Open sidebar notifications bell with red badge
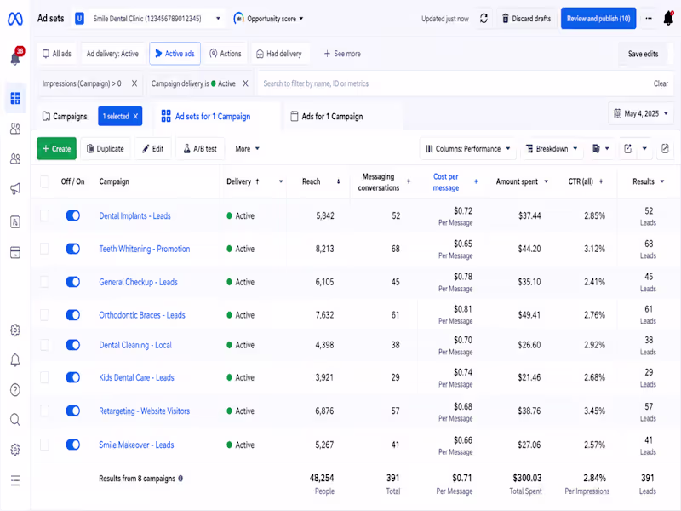681x511 pixels. click(x=16, y=56)
